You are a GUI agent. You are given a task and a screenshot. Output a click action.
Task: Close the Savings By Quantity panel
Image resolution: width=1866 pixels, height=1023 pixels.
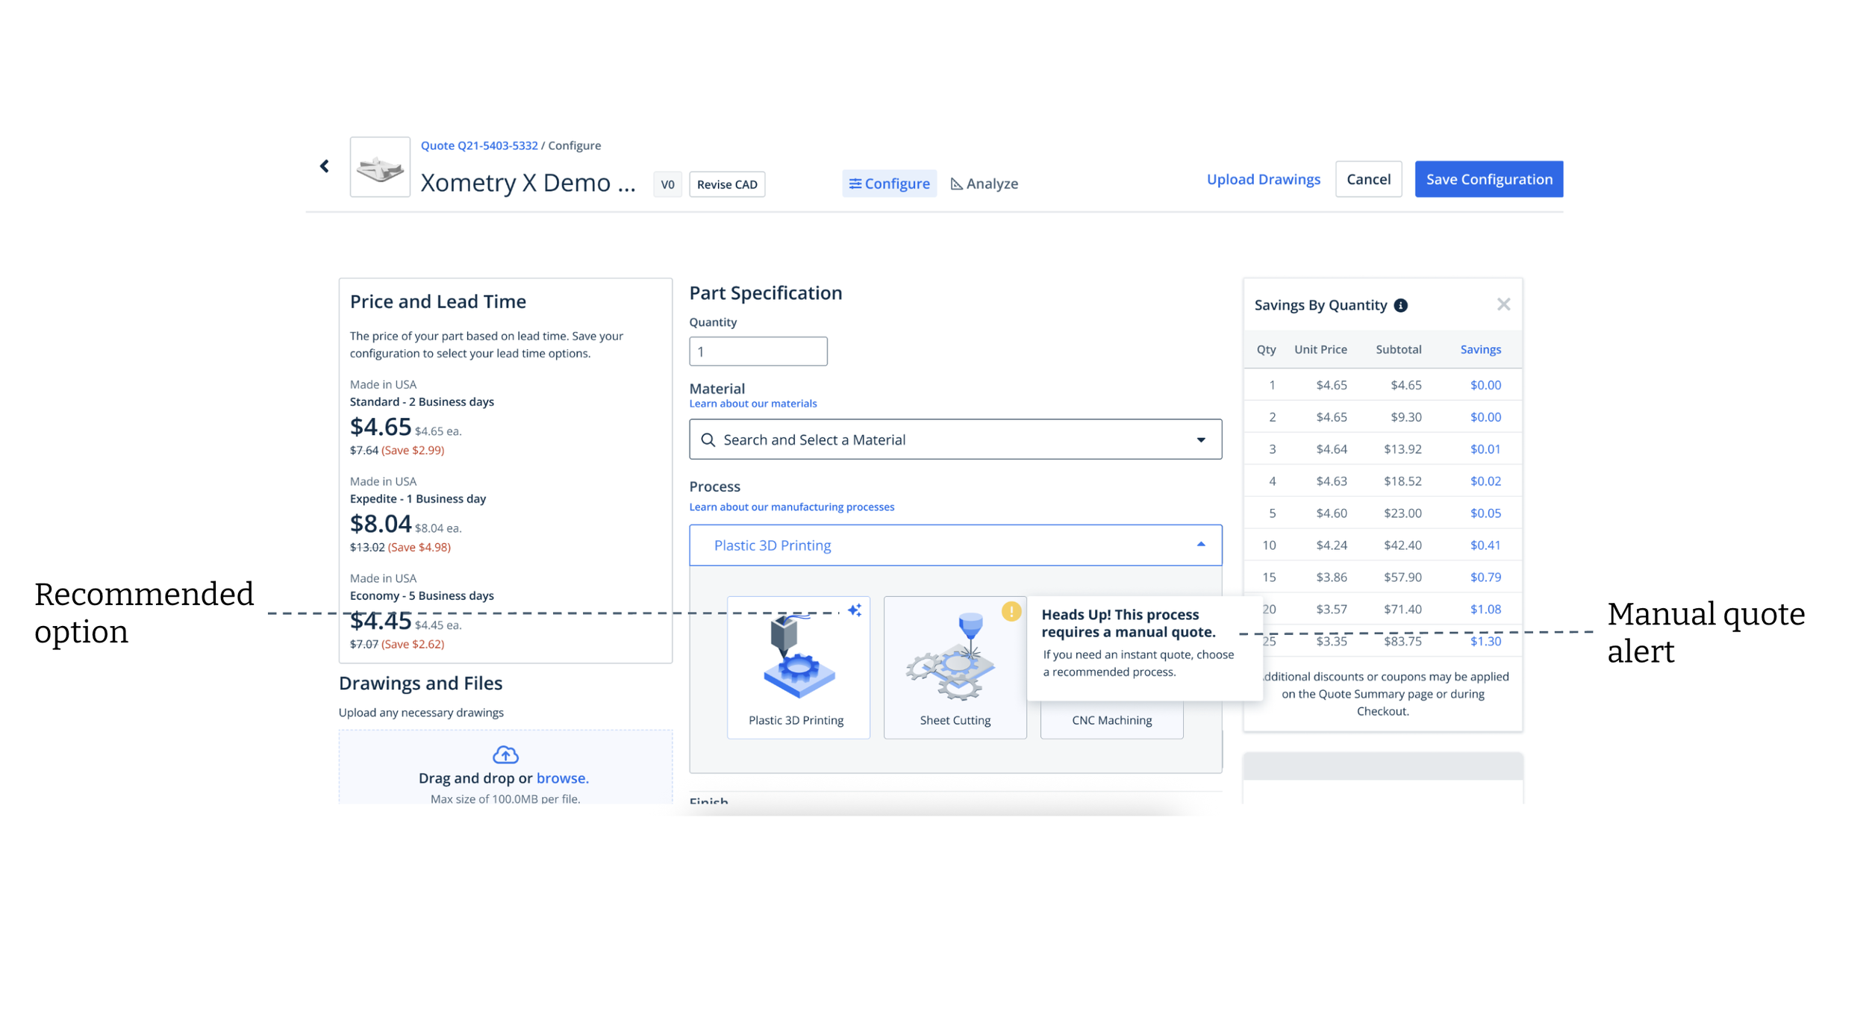(x=1503, y=304)
